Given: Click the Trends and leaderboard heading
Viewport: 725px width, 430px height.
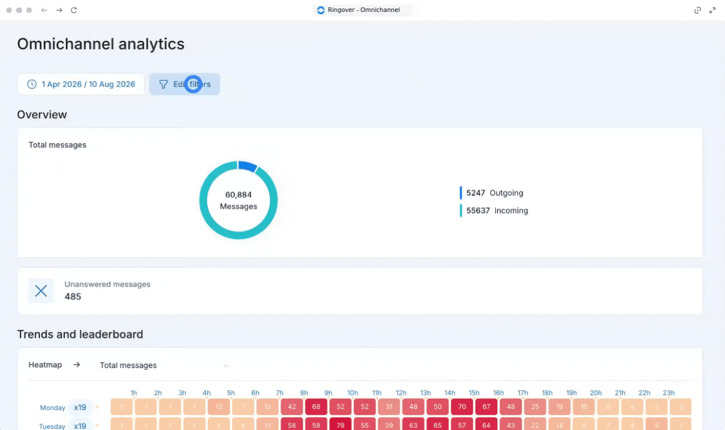Looking at the screenshot, I should click(80, 334).
